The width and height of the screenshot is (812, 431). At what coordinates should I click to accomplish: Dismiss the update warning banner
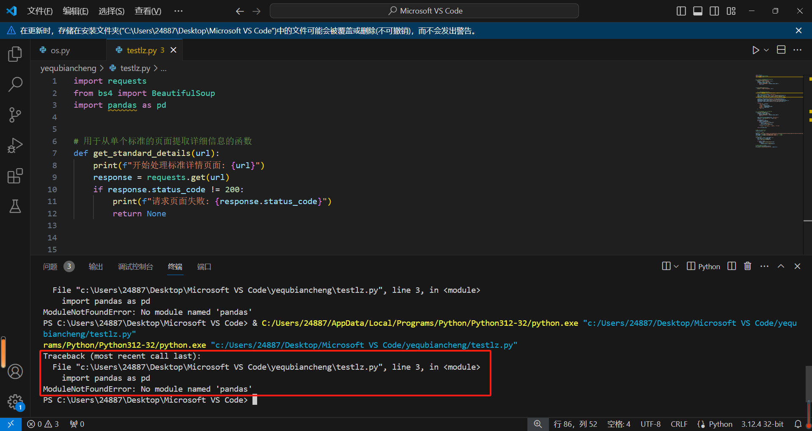tap(798, 30)
